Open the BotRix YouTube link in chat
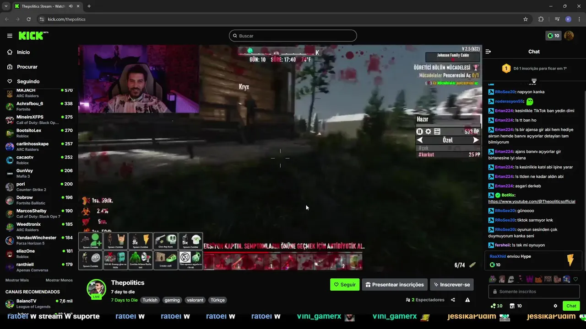The image size is (586, 329). (x=532, y=202)
